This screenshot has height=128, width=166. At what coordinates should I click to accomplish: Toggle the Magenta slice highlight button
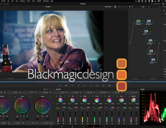click(129, 96)
